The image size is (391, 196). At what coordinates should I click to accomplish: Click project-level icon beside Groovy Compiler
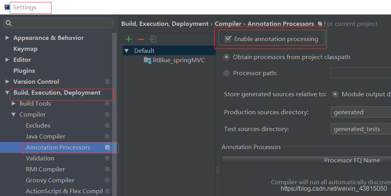coord(107,180)
